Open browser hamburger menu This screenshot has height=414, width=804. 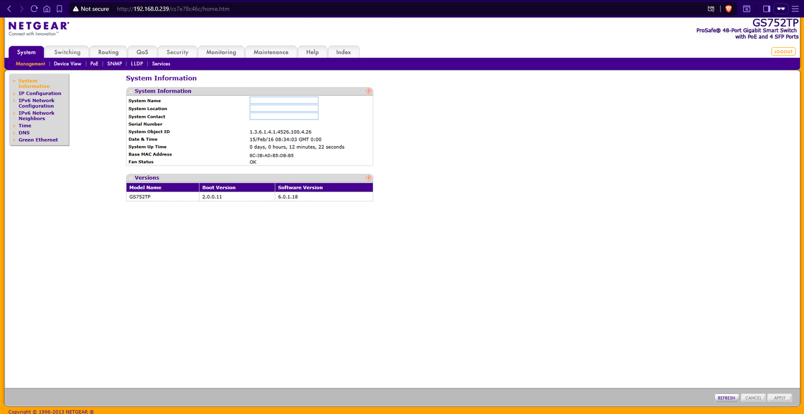(x=795, y=9)
